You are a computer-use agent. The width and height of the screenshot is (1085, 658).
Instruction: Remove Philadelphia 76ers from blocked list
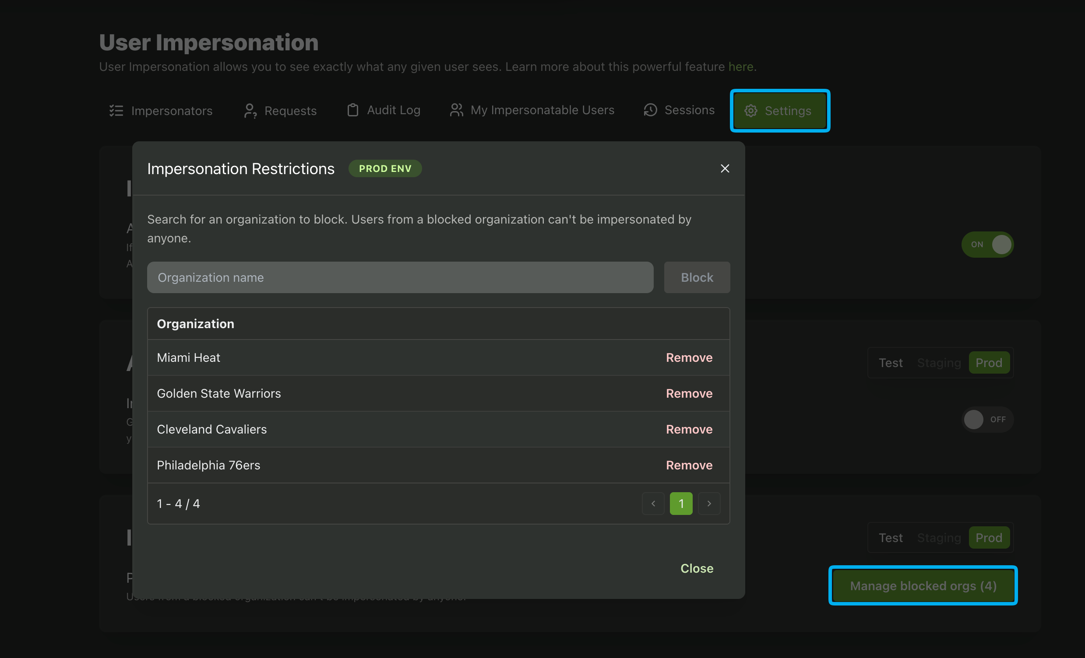click(689, 465)
